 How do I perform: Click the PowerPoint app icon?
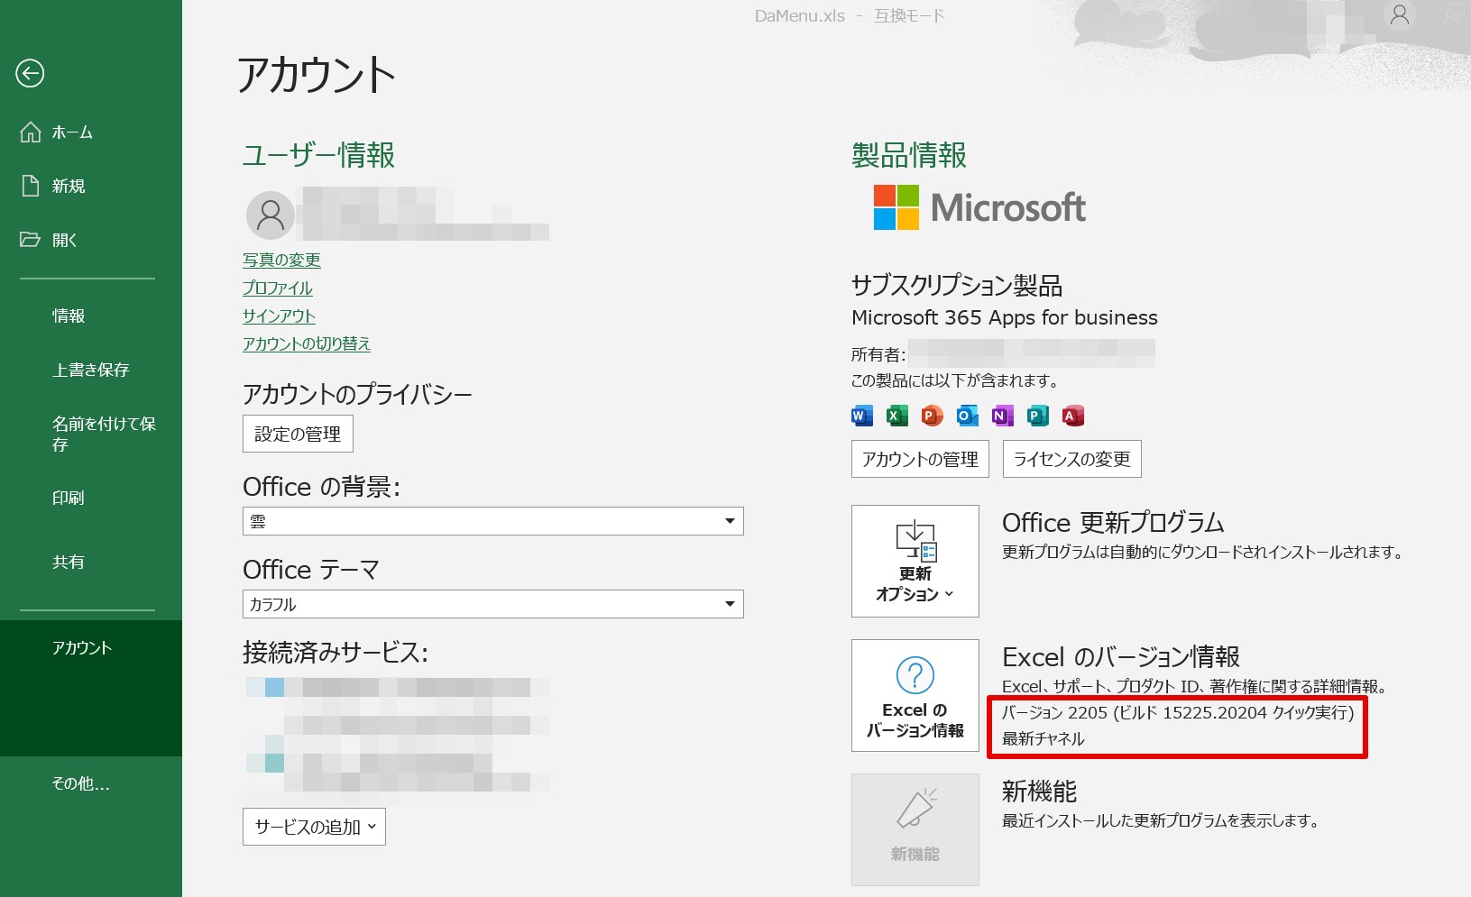(x=932, y=416)
